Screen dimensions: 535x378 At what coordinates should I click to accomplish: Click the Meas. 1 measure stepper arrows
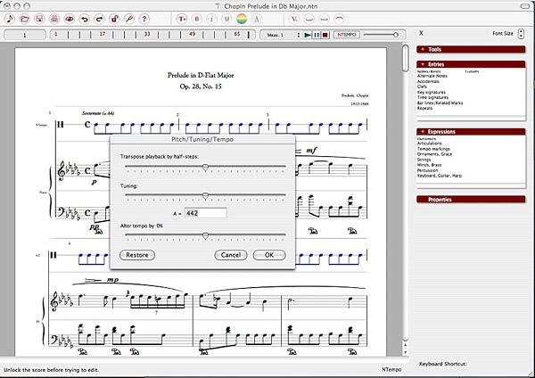point(299,35)
